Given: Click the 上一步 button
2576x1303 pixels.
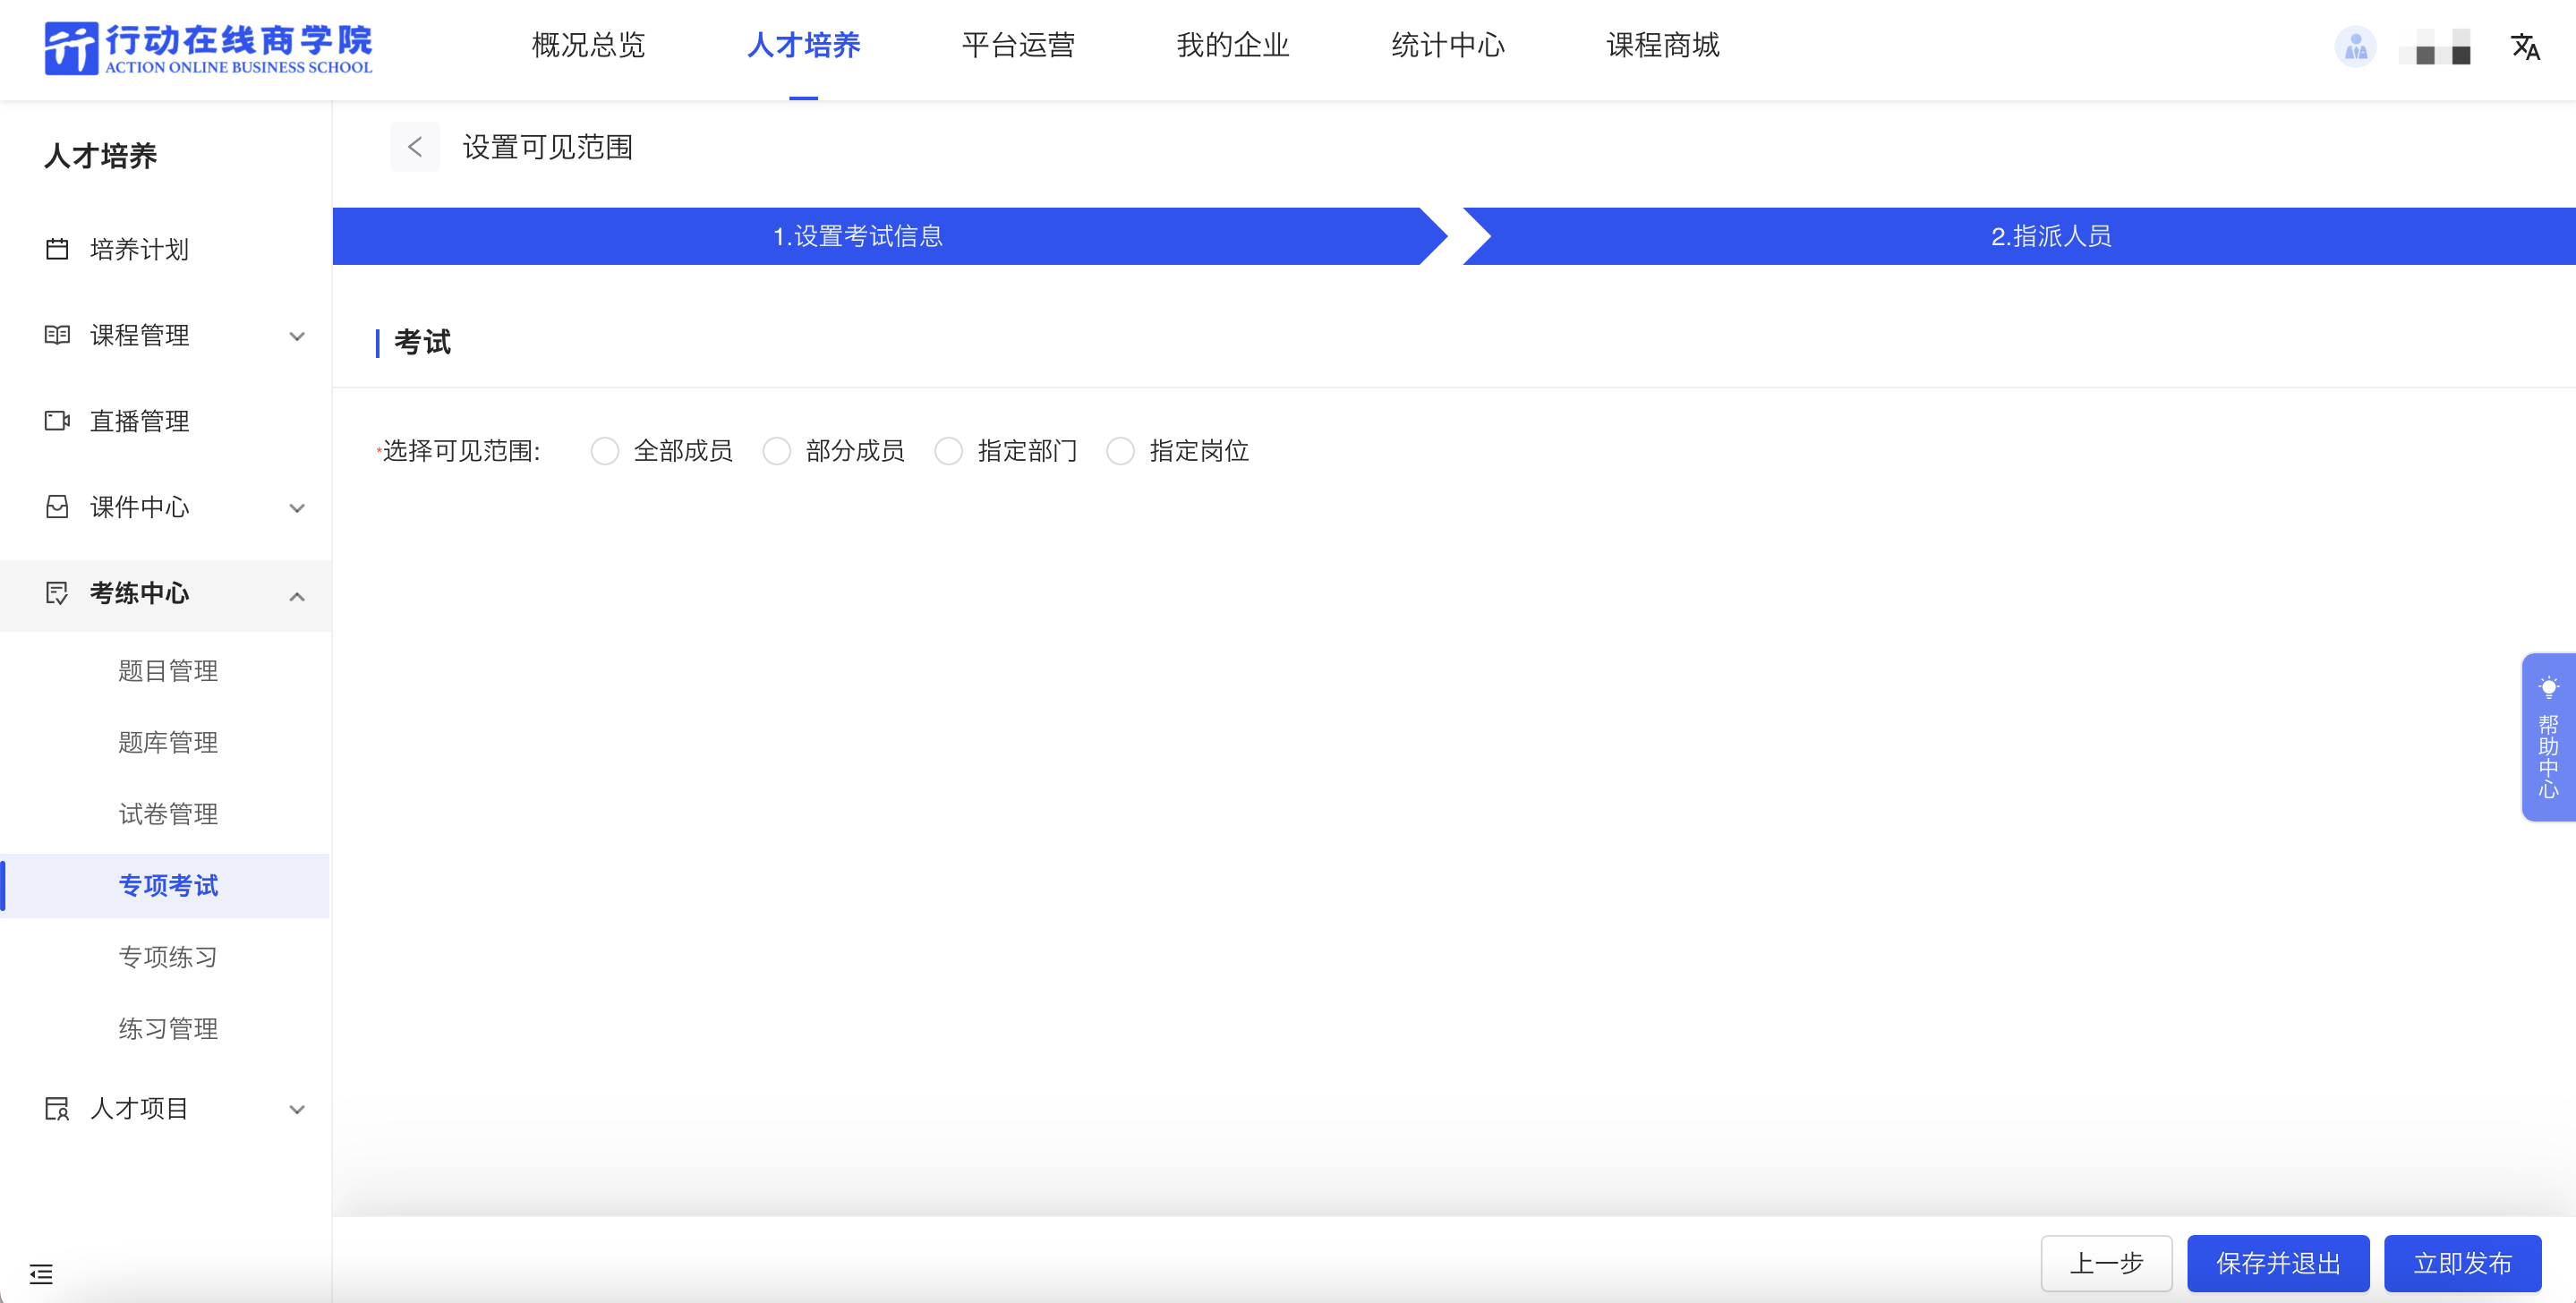Looking at the screenshot, I should tap(2106, 1263).
